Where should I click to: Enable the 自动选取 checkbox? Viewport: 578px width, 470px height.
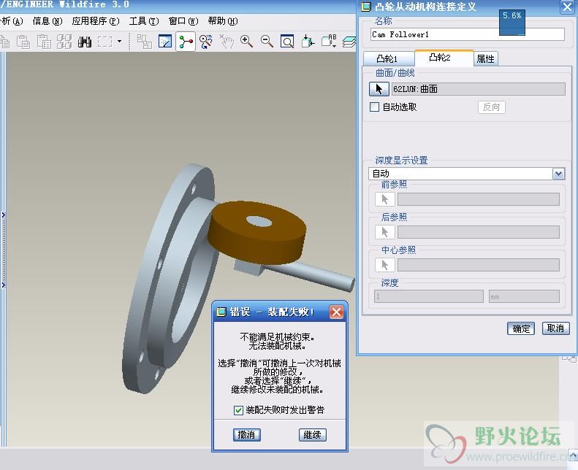point(374,107)
